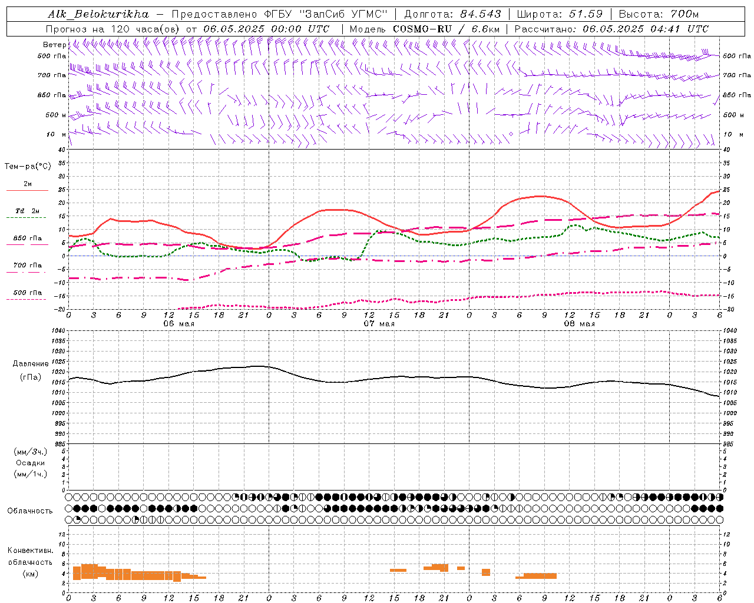Click the (мм/1ч.) precipitation unit label
The image size is (754, 603).
31,474
